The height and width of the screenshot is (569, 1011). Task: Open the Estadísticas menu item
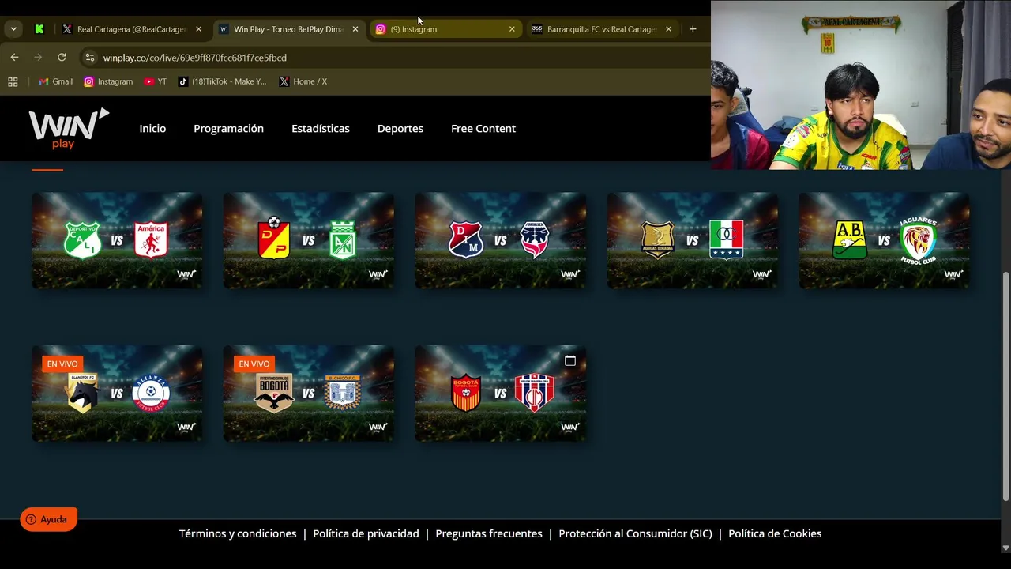[321, 128]
